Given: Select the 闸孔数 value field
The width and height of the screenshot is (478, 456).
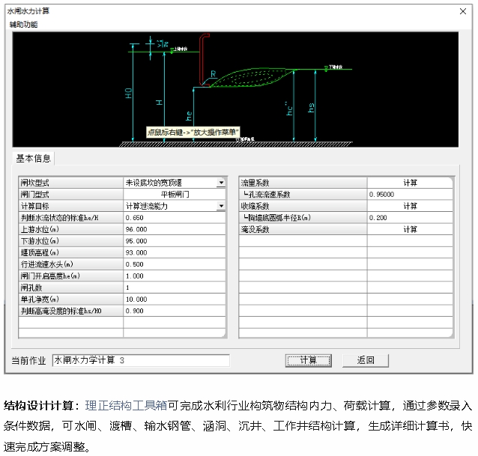Looking at the screenshot, I should [x=175, y=288].
